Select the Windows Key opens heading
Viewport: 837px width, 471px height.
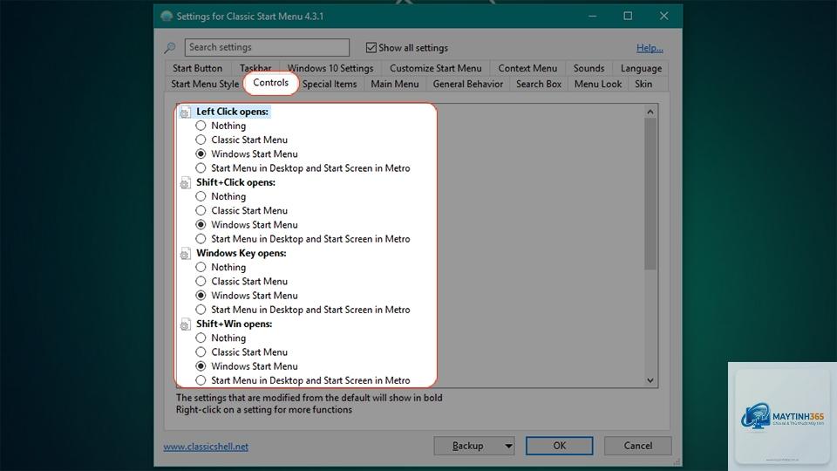pos(242,253)
